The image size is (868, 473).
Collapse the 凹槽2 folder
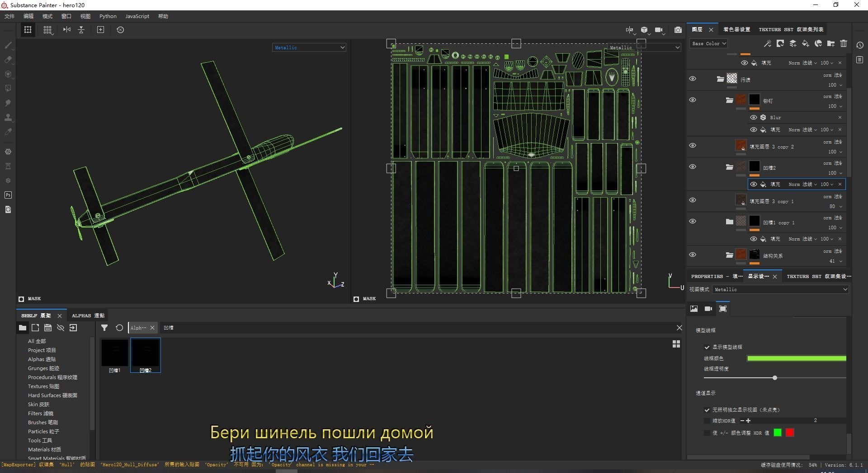[729, 167]
